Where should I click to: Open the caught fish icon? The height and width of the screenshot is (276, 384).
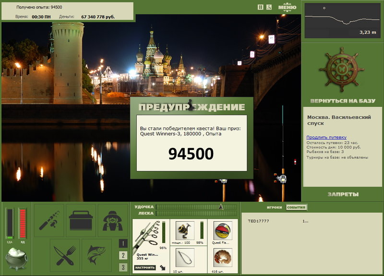pyautogui.click(x=96, y=255)
